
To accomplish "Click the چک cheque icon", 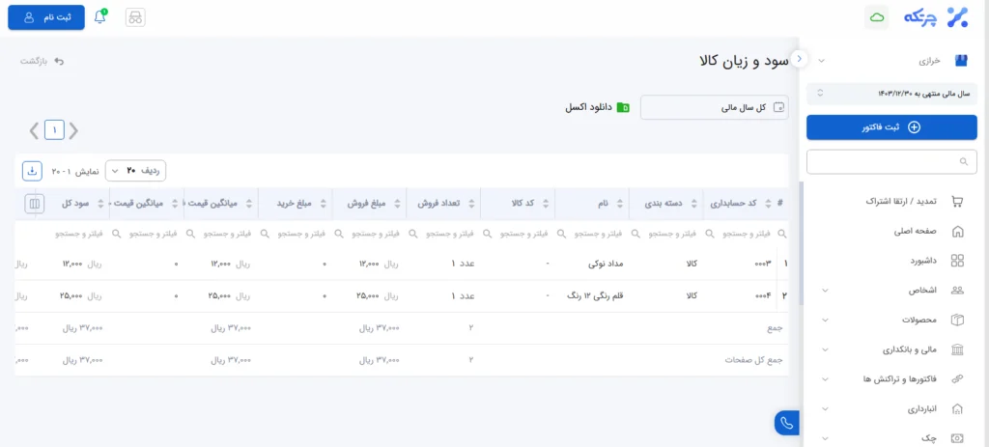I will [x=957, y=437].
